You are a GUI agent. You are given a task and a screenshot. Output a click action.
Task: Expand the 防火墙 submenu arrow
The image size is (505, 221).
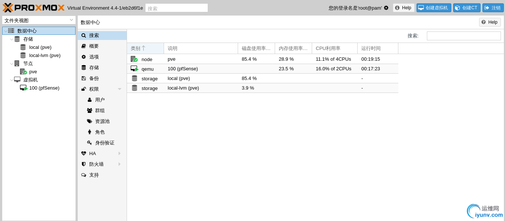tap(120, 164)
